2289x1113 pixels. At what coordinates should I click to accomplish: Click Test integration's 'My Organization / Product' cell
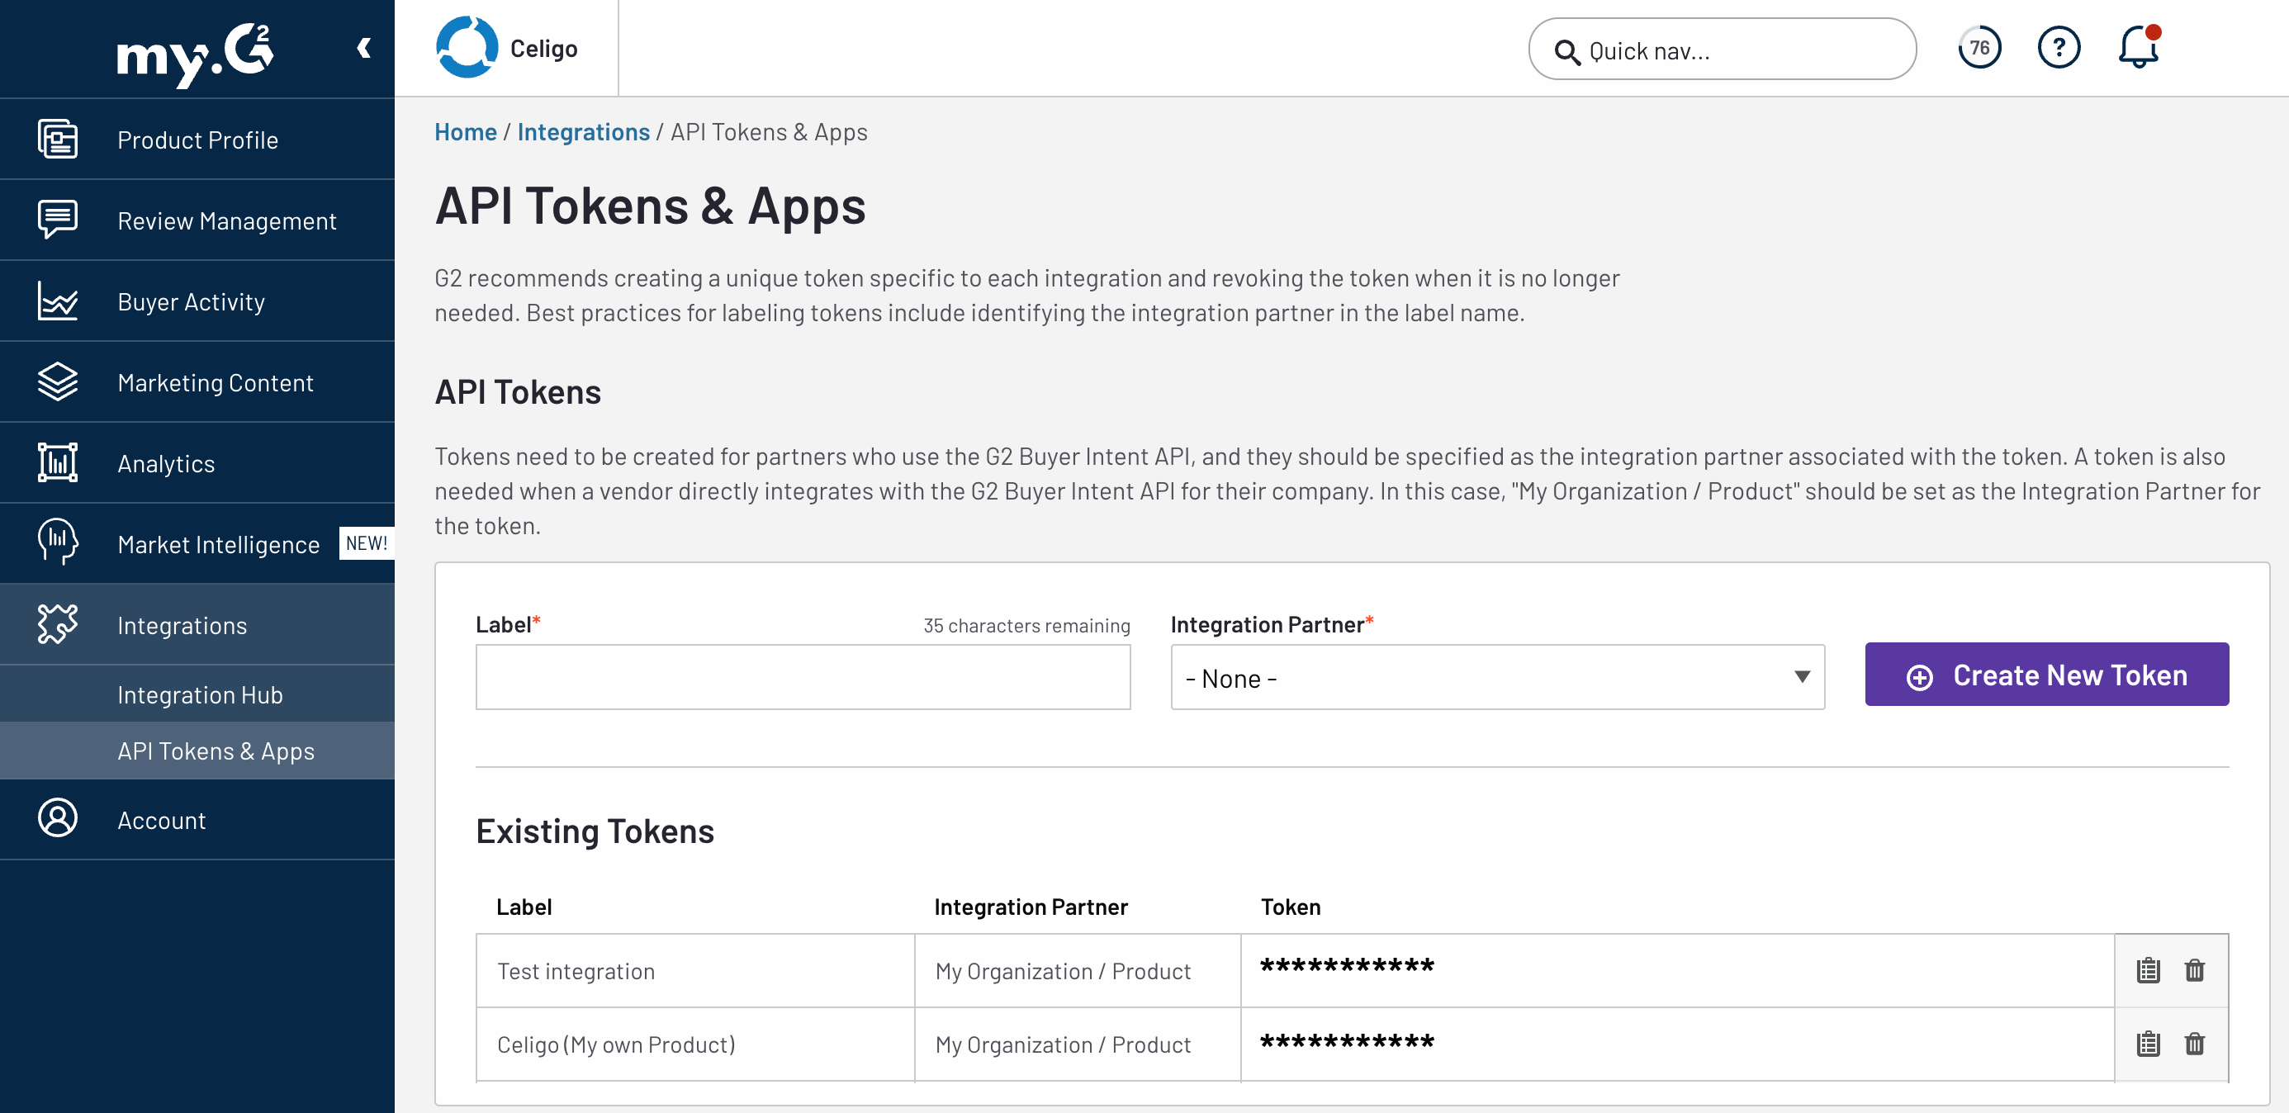(x=1077, y=971)
